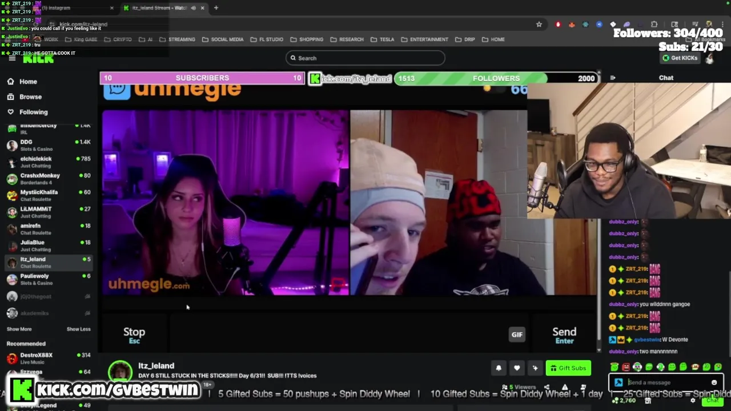This screenshot has height=411, width=731.
Task: Click the Kick logo
Action: click(x=38, y=59)
